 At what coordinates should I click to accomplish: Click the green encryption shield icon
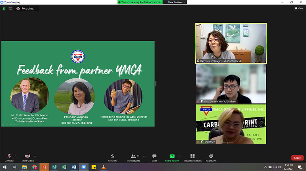click(x=4, y=8)
